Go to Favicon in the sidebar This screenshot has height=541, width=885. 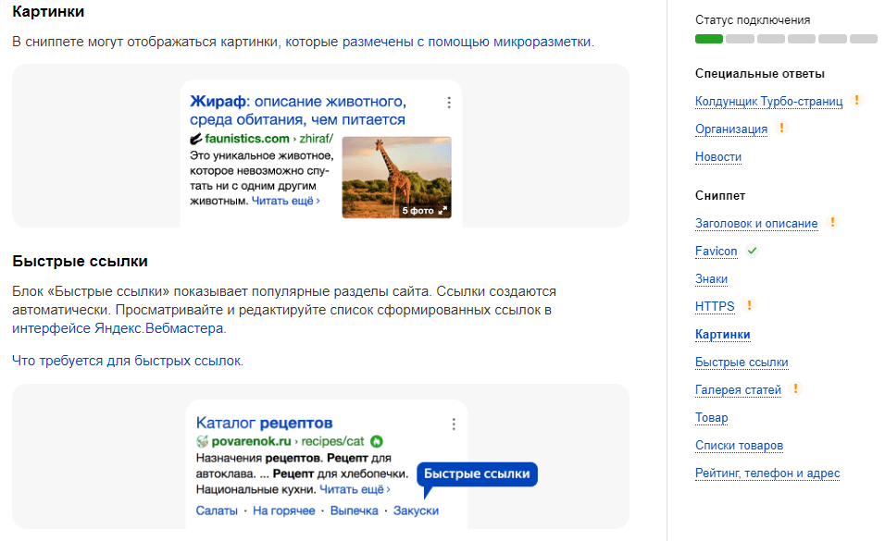coord(717,251)
